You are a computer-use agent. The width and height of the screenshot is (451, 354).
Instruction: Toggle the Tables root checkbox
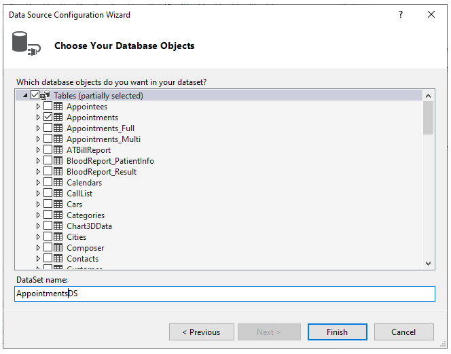(35, 96)
